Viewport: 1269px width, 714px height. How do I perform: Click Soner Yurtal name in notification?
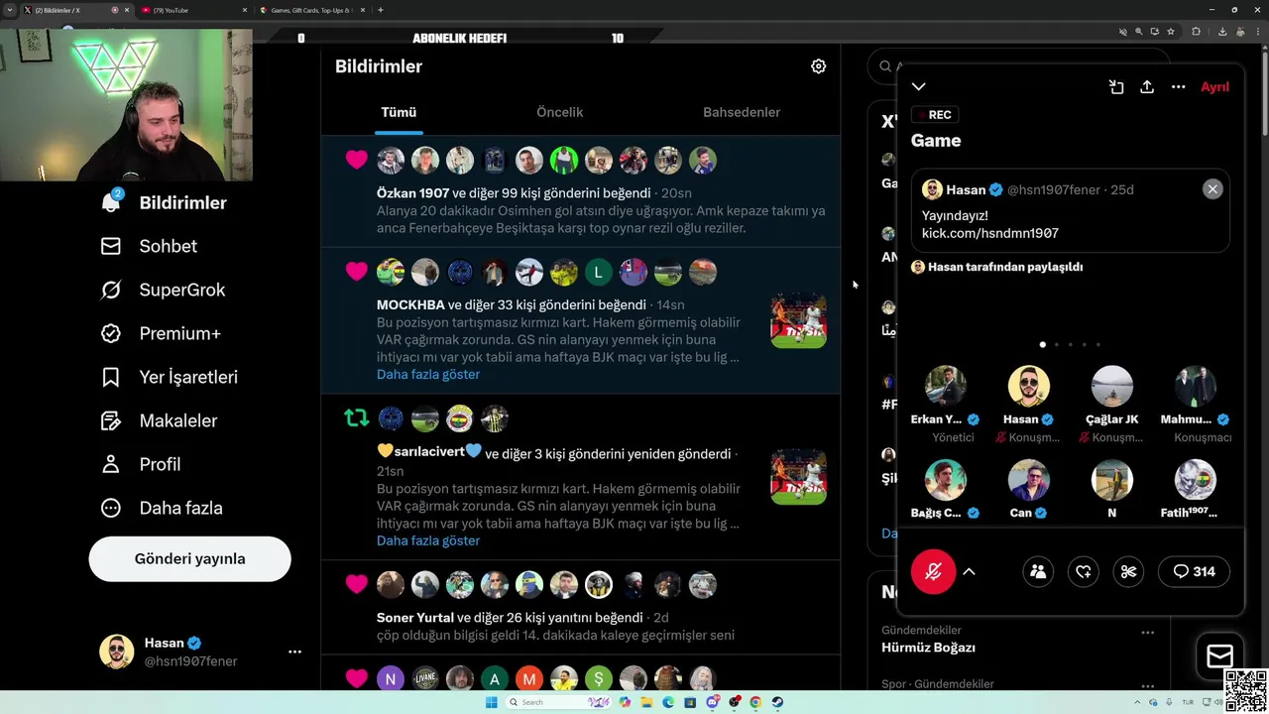click(x=414, y=618)
